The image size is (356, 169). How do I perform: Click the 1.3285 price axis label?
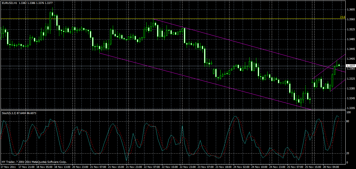click(350, 89)
